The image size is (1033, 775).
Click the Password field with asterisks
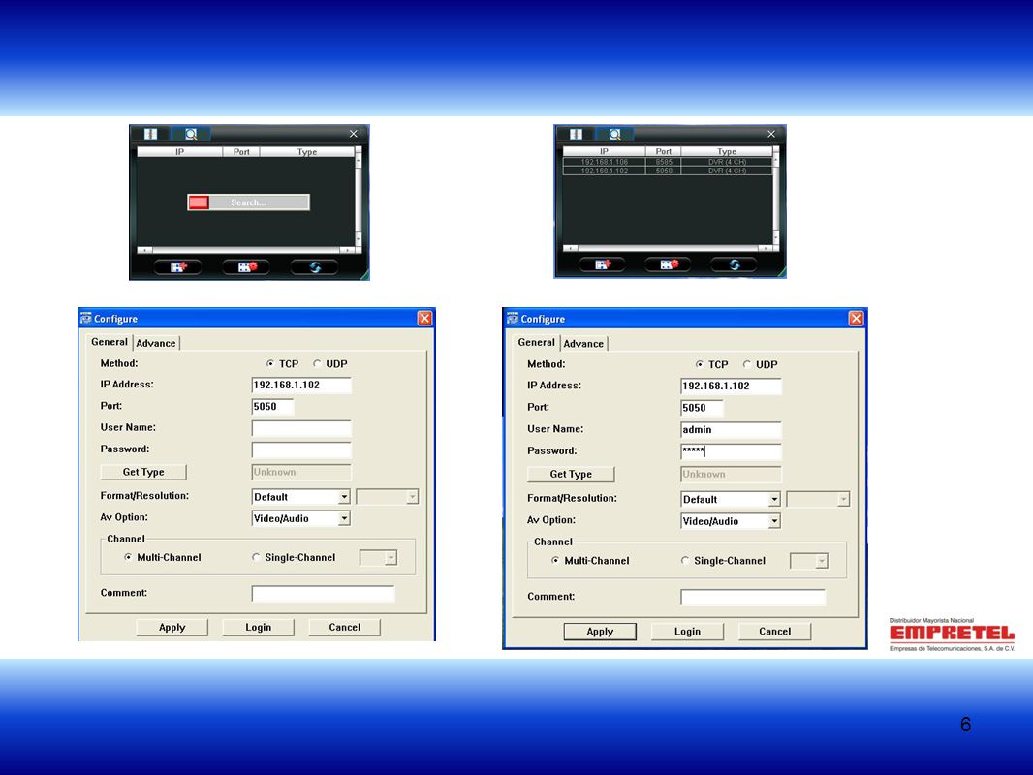(x=732, y=451)
